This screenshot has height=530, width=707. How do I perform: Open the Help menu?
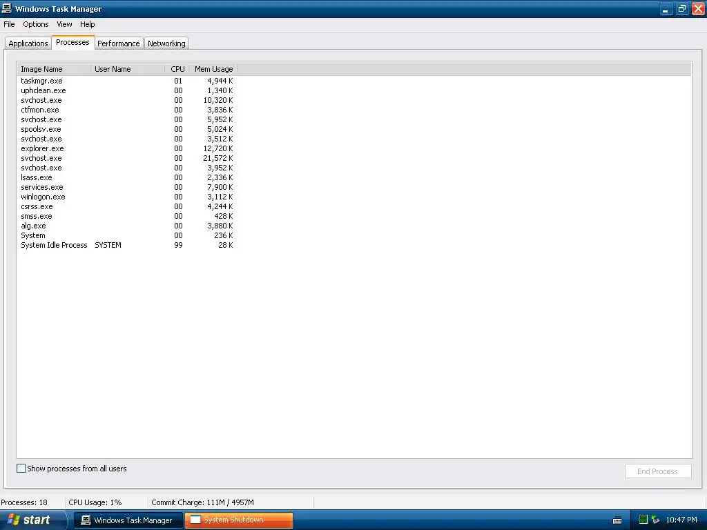pyautogui.click(x=88, y=24)
